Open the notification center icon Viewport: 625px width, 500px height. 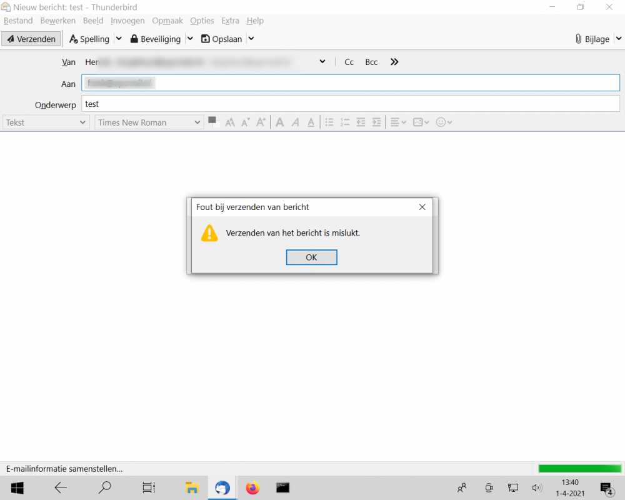coord(606,488)
